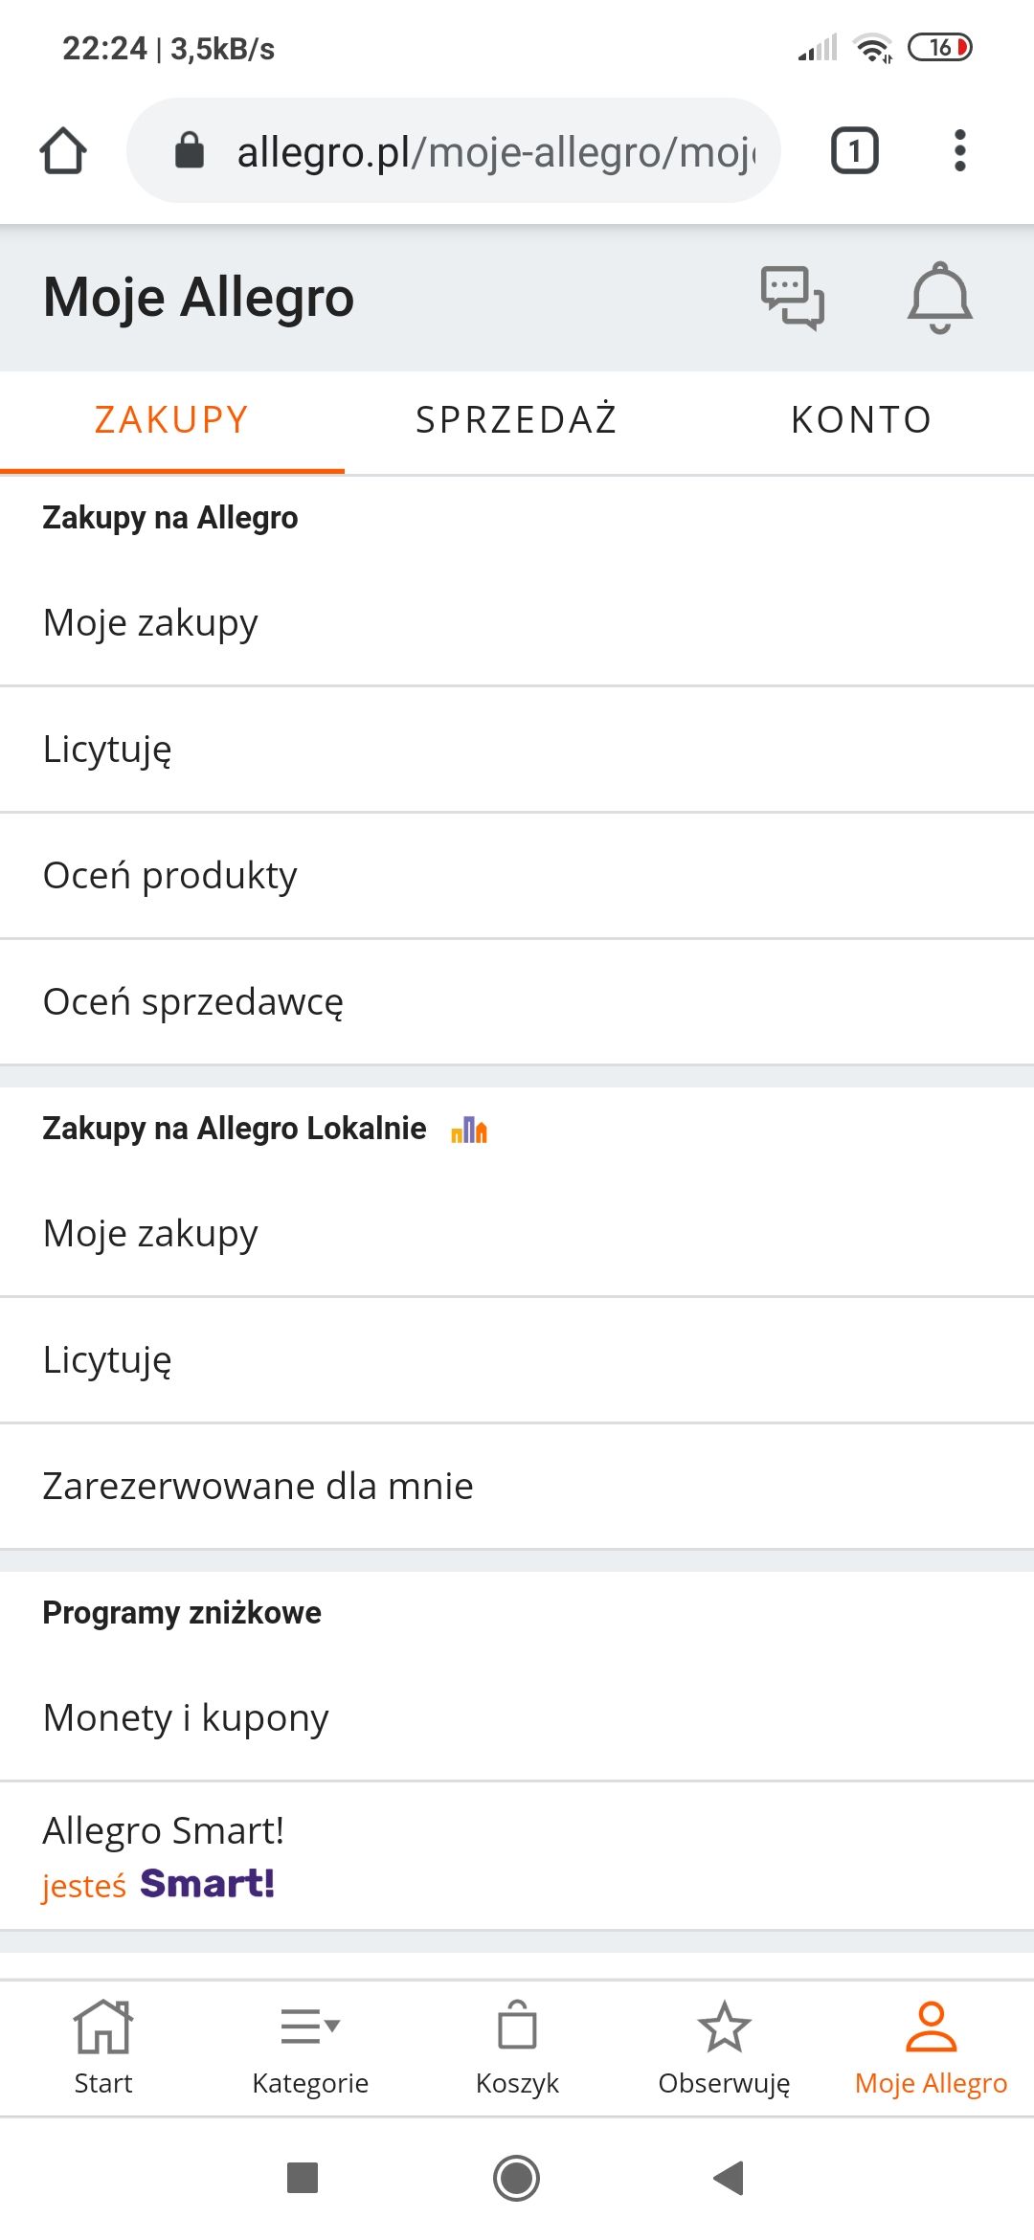
Task: Switch to the KONTO tab
Action: click(862, 420)
